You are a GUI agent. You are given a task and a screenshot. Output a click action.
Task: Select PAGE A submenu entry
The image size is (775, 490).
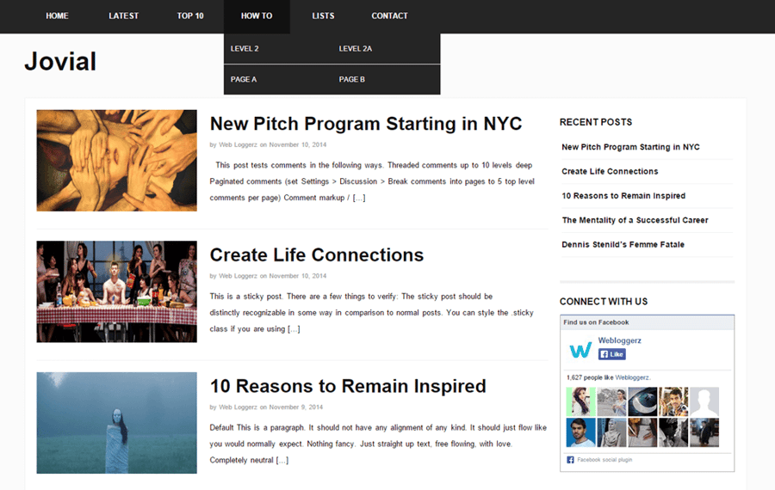point(244,79)
